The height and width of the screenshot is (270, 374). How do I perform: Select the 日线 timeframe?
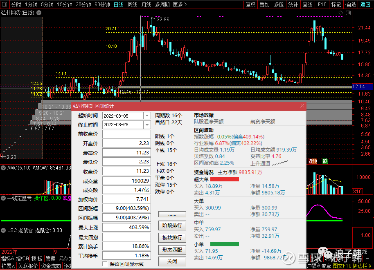point(119,4)
